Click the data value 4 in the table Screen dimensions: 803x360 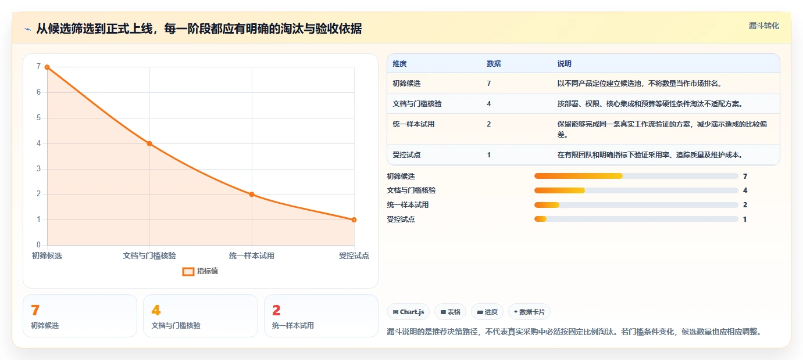[x=489, y=104]
